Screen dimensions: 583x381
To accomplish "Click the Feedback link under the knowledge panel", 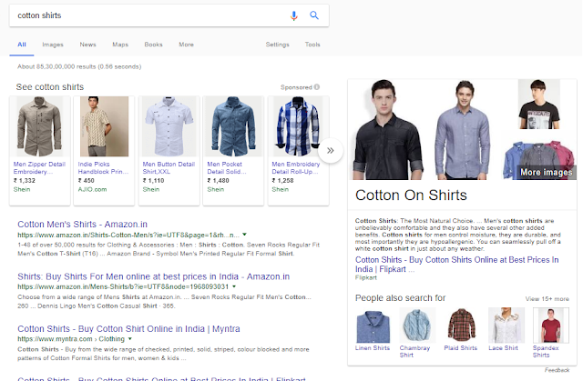I will coord(557,370).
